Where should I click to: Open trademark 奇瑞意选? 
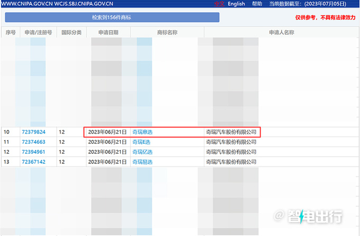pyautogui.click(x=142, y=132)
